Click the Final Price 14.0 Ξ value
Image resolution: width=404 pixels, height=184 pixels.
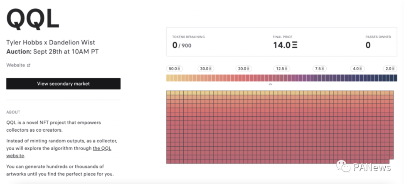click(x=285, y=45)
